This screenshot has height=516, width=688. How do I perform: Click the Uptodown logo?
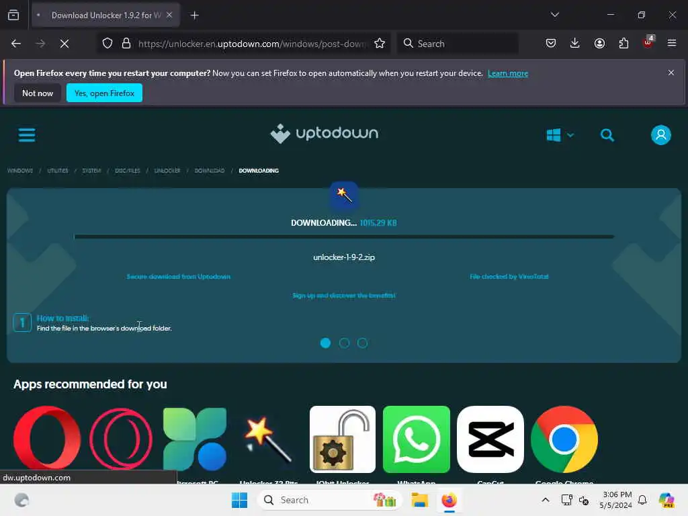pos(325,134)
